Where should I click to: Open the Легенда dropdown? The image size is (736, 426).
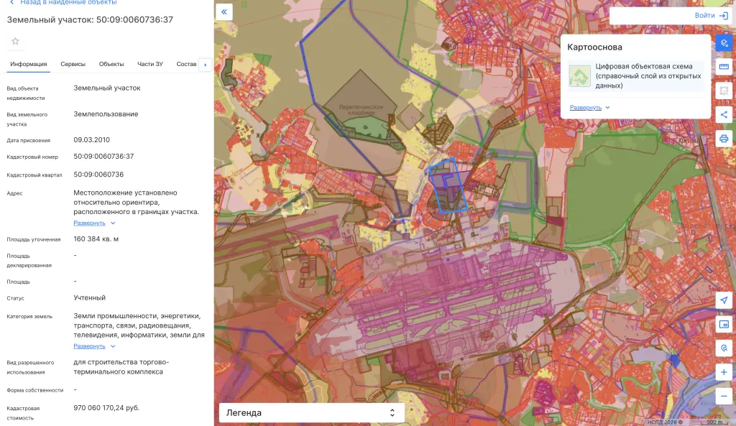[312, 413]
